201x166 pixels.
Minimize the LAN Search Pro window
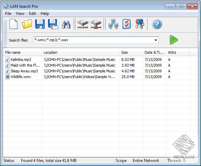pos(170,6)
